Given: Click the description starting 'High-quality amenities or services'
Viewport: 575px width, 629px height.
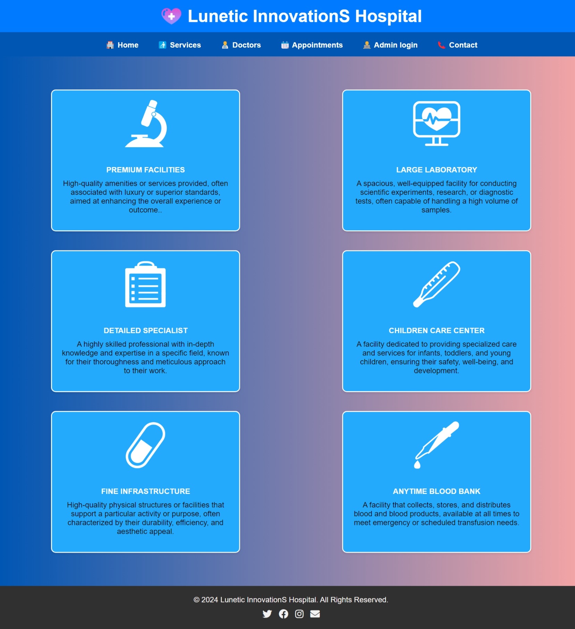Looking at the screenshot, I should click(x=145, y=197).
